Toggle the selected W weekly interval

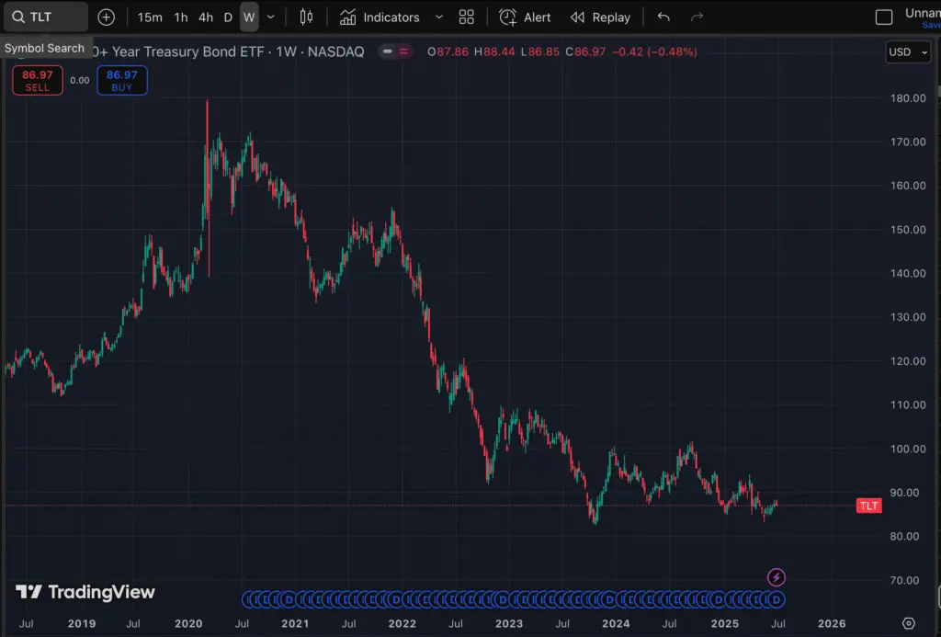click(x=249, y=17)
